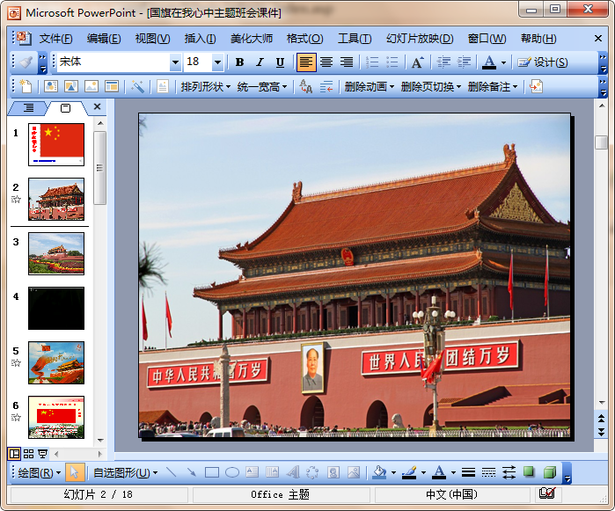
Task: Open Line Style options
Action: (x=468, y=472)
